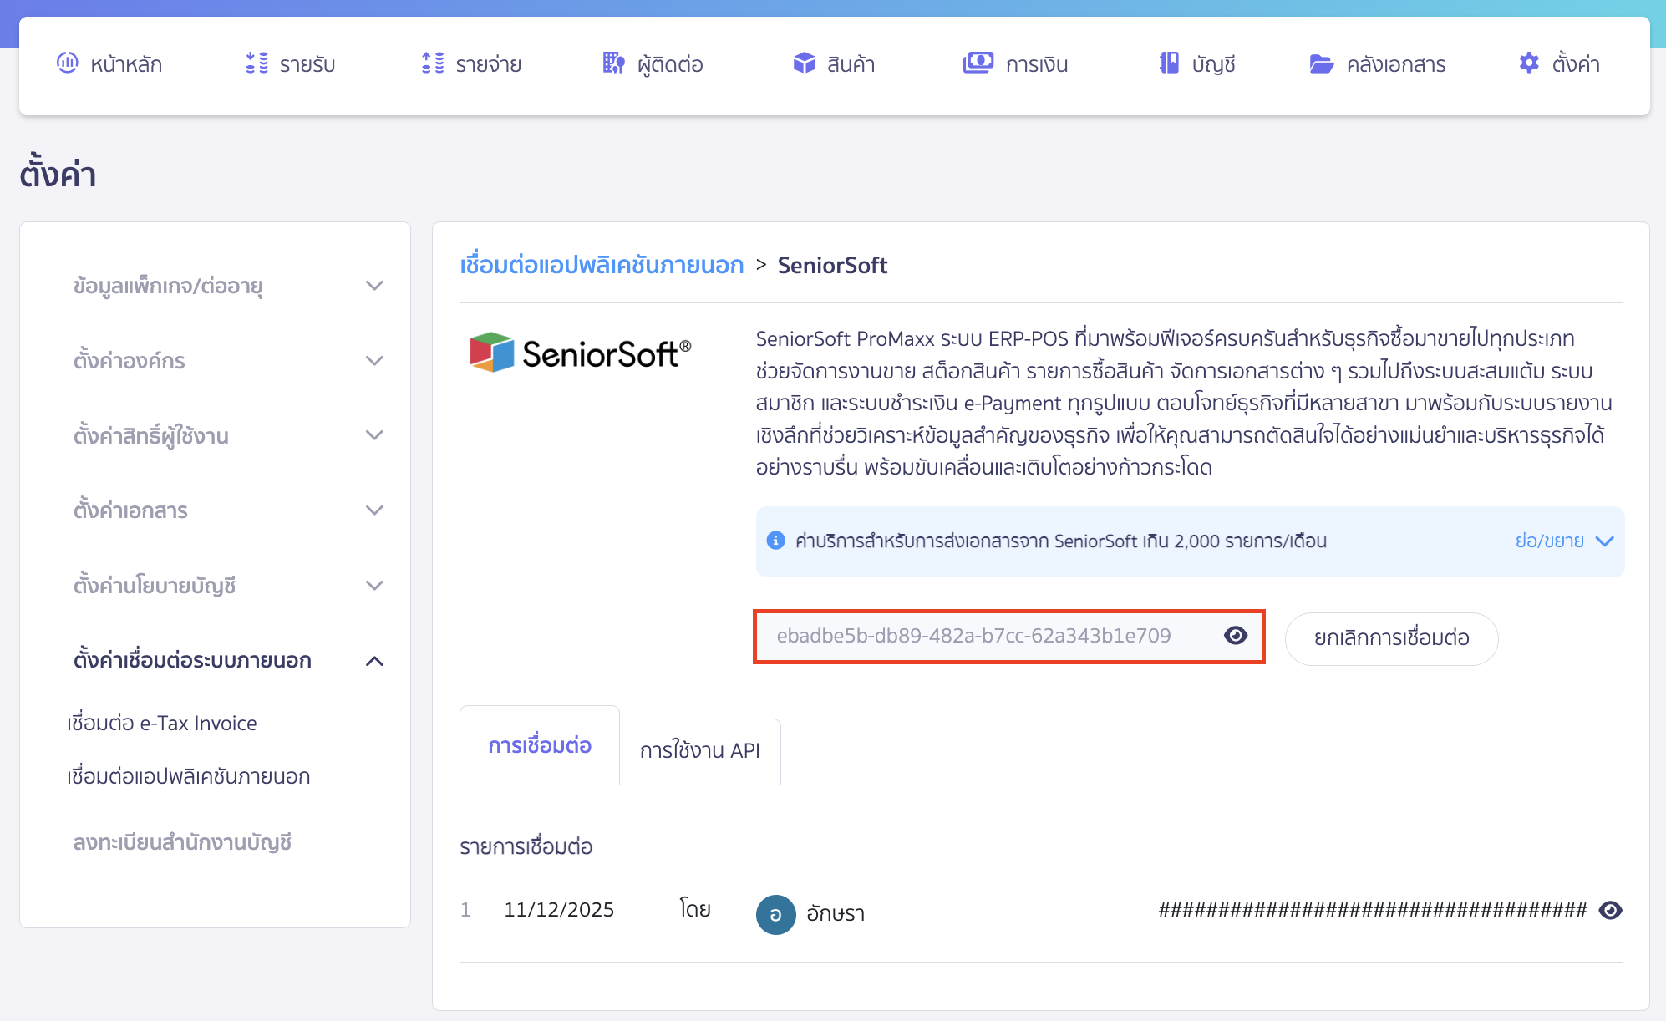Open the คลังเอกสาร document storage folder
This screenshot has width=1666, height=1021.
click(1320, 63)
